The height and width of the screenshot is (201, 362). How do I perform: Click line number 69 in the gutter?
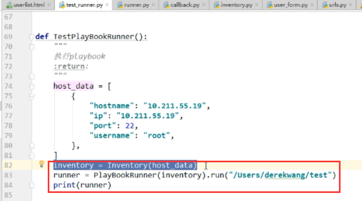8,37
